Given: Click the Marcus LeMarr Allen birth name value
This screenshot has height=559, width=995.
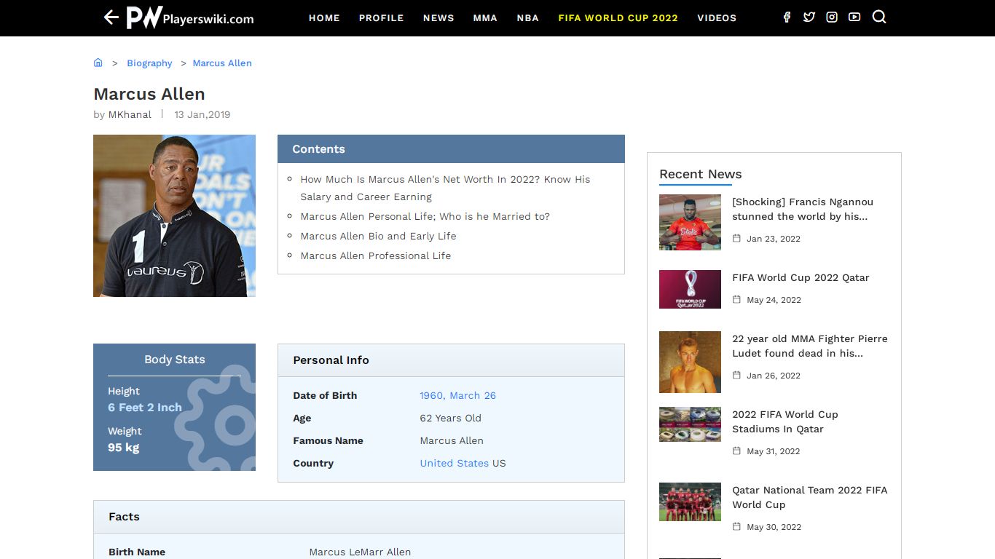Looking at the screenshot, I should click(360, 552).
